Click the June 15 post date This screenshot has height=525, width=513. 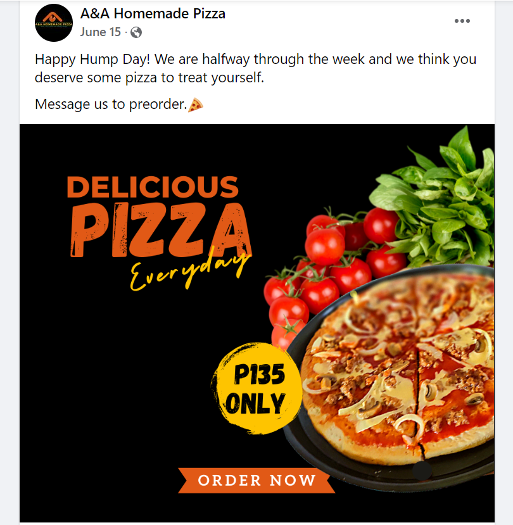(100, 32)
